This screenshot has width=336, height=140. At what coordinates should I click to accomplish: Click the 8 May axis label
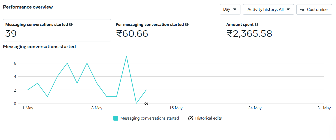[x=97, y=108]
